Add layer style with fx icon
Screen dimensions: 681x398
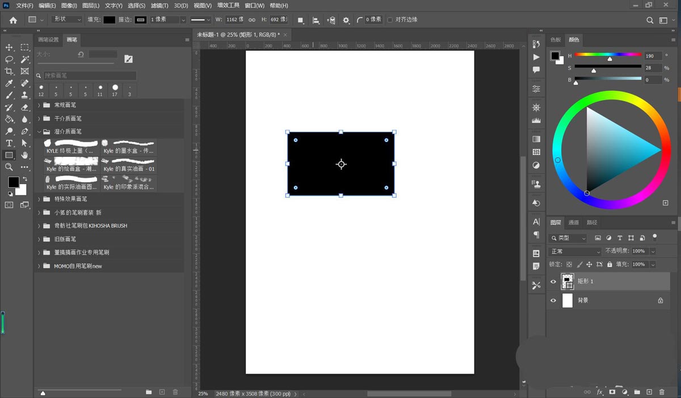point(600,392)
